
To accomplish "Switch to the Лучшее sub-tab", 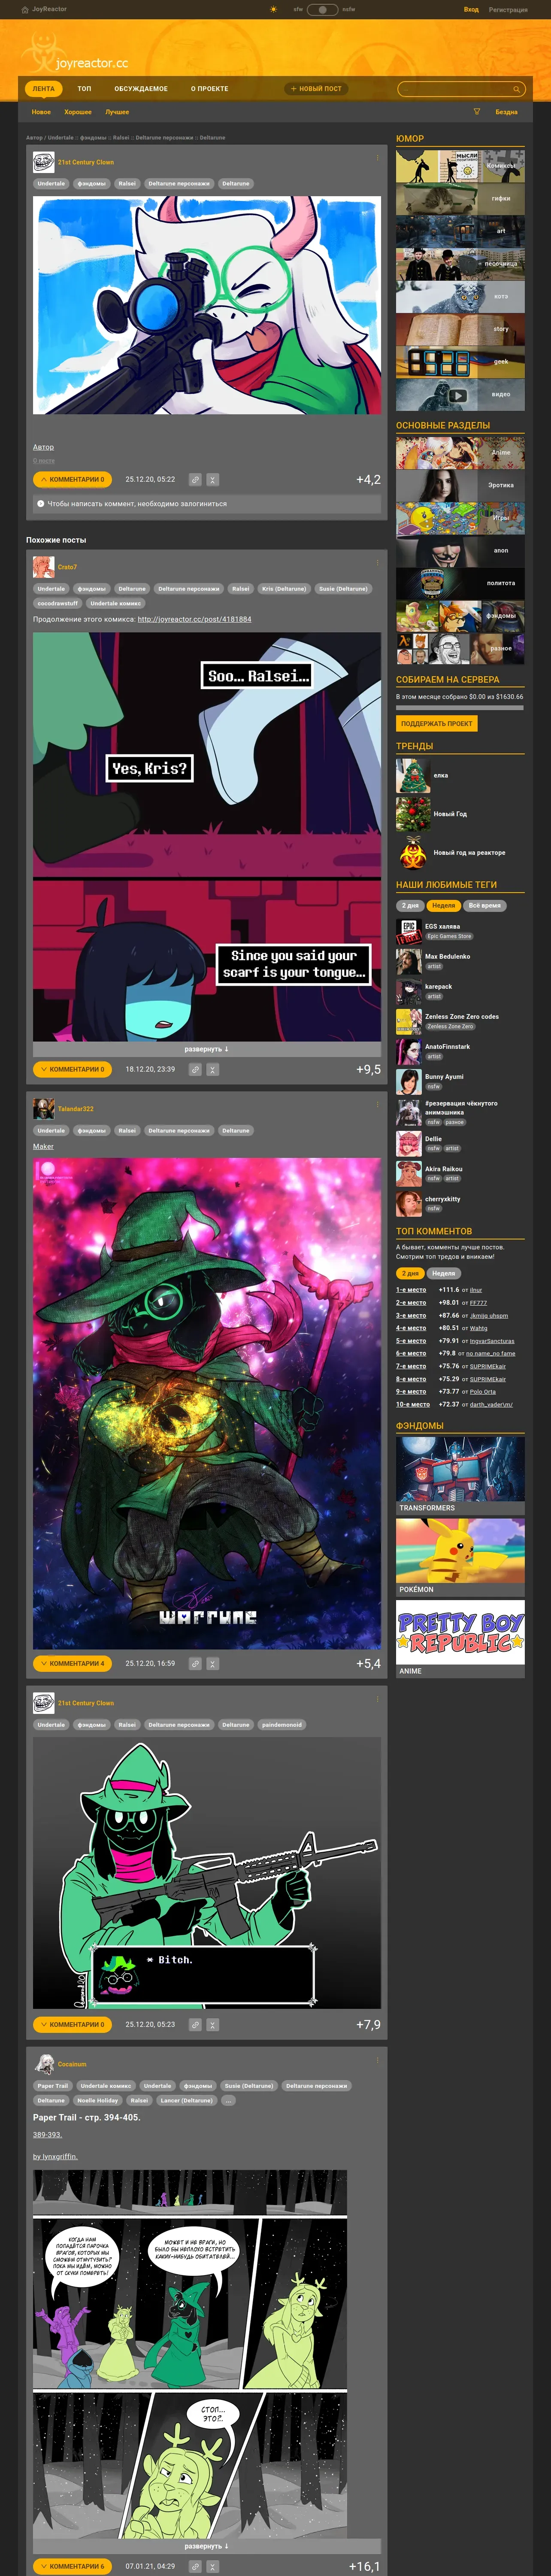I will (x=117, y=112).
